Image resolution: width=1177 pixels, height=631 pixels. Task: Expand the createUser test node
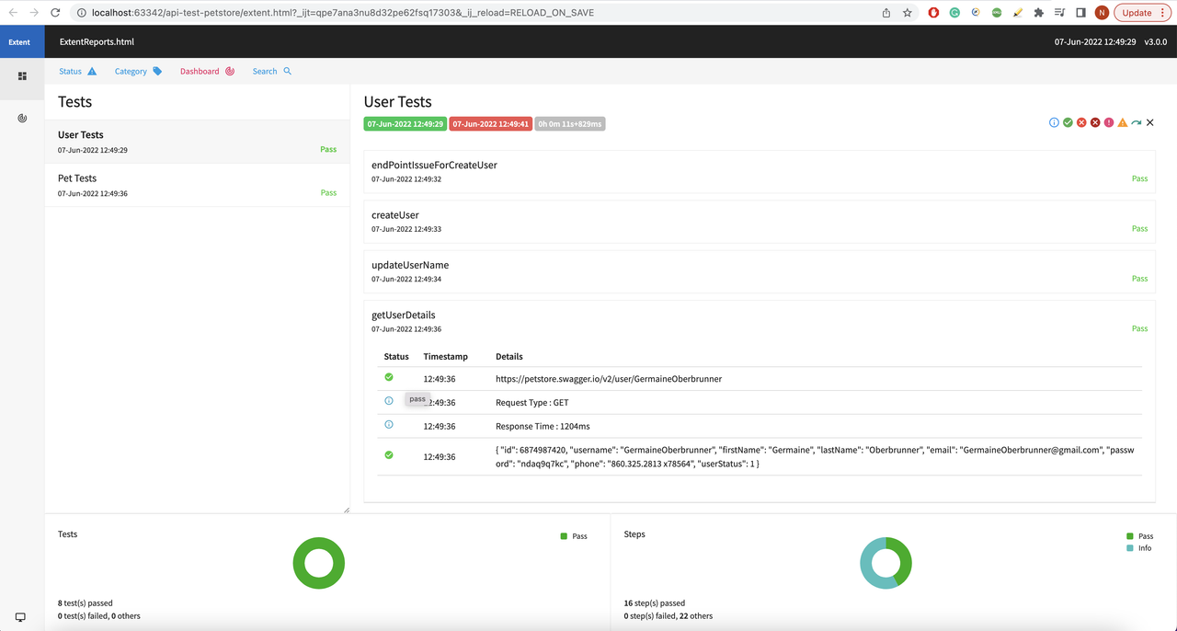[x=760, y=222]
